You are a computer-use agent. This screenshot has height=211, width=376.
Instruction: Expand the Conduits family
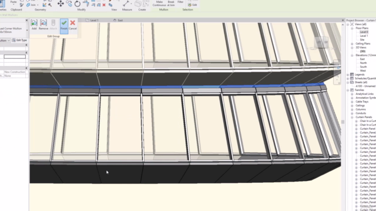(352, 113)
